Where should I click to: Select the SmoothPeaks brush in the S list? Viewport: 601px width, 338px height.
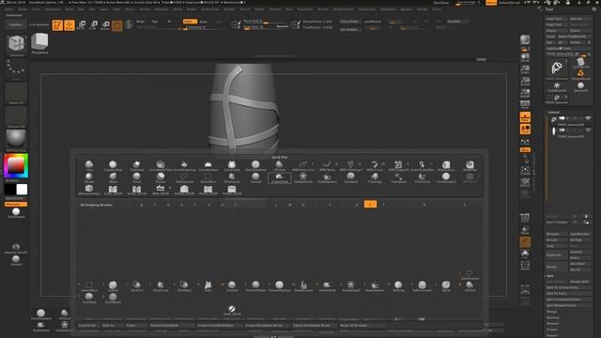click(x=255, y=285)
